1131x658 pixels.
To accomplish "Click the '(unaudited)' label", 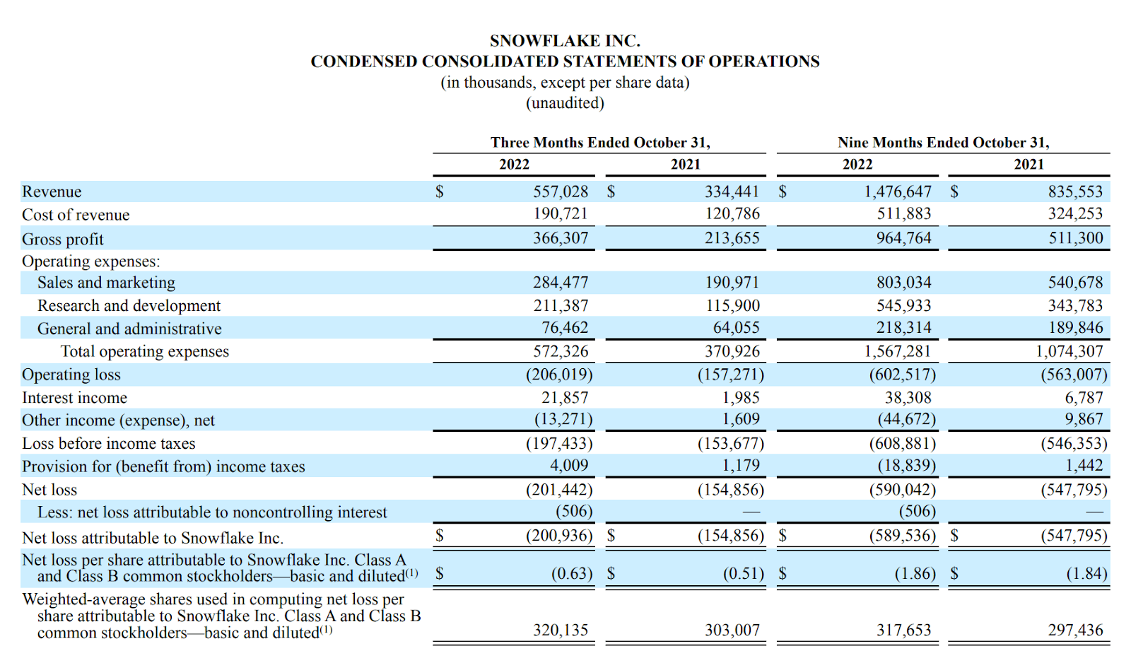I will [x=565, y=103].
